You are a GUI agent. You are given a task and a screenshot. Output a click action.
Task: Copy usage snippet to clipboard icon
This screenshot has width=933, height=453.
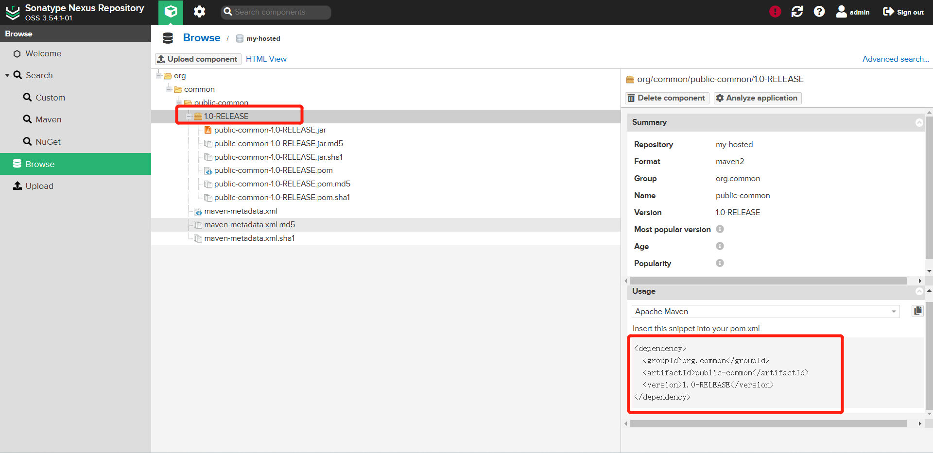(x=917, y=311)
